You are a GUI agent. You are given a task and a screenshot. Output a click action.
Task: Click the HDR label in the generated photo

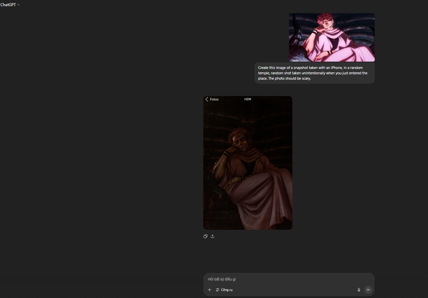248,99
